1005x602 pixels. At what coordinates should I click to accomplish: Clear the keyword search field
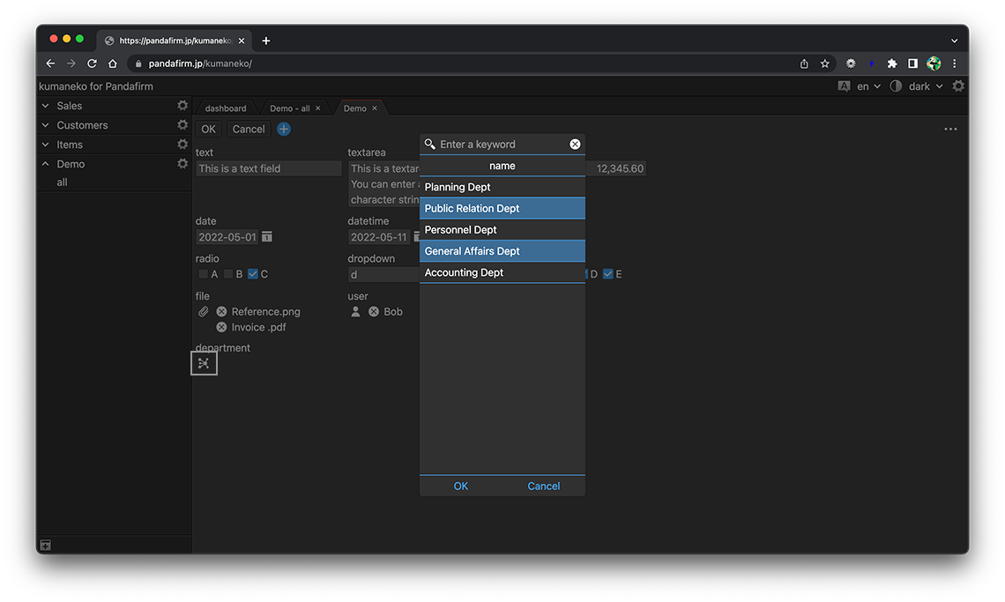point(575,145)
